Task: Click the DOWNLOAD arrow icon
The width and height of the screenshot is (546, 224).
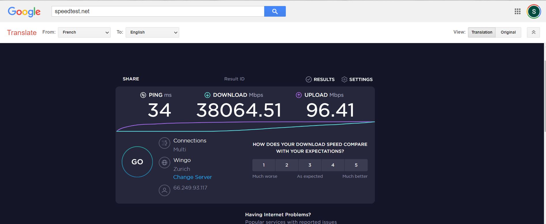Action: tap(207, 95)
